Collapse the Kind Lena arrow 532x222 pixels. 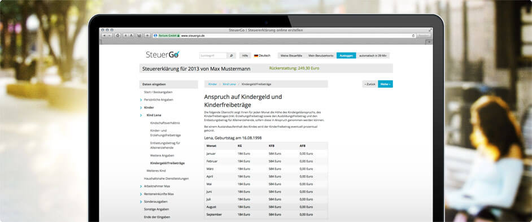[141, 115]
